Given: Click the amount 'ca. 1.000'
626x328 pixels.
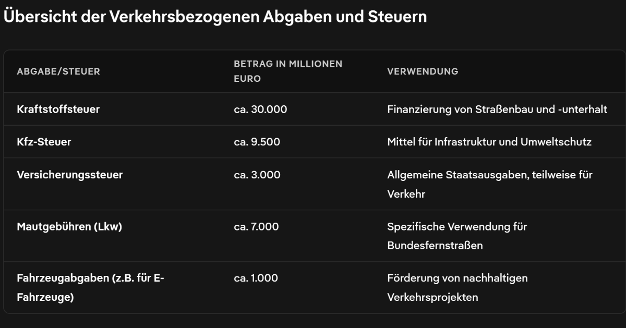Looking at the screenshot, I should [x=256, y=278].
